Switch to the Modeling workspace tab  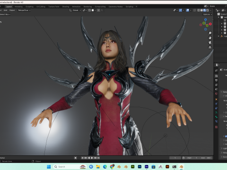pyautogui.click(x=18, y=7)
